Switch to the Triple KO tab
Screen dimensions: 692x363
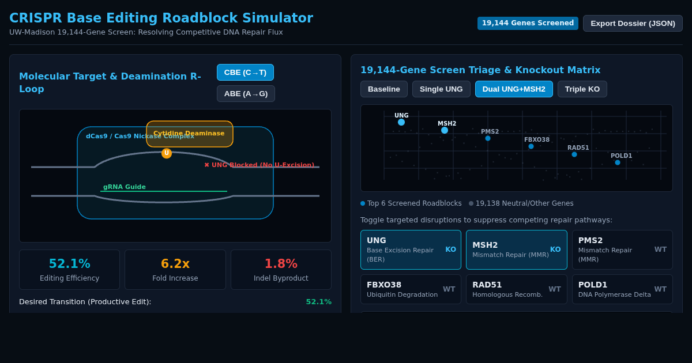(582, 89)
